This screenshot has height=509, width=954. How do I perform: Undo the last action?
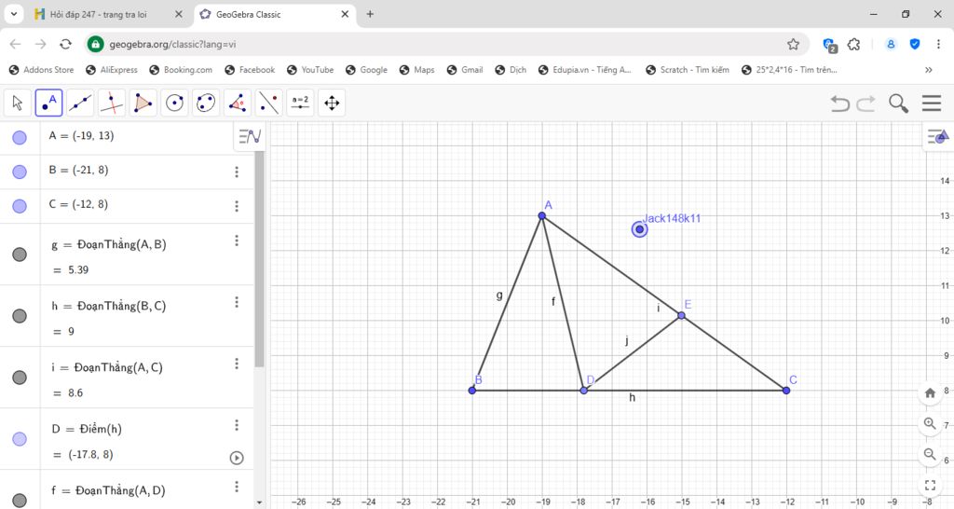click(x=840, y=103)
